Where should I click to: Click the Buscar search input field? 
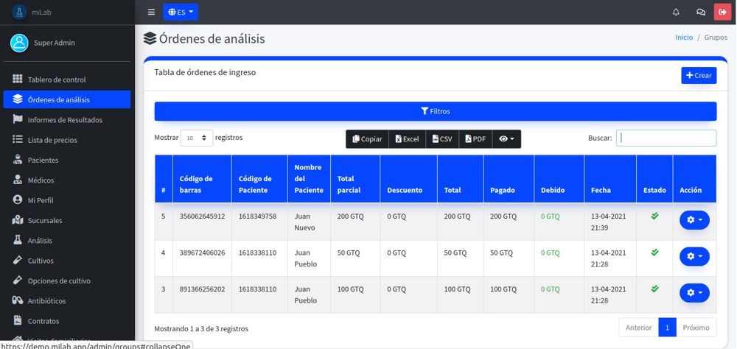[x=666, y=138]
